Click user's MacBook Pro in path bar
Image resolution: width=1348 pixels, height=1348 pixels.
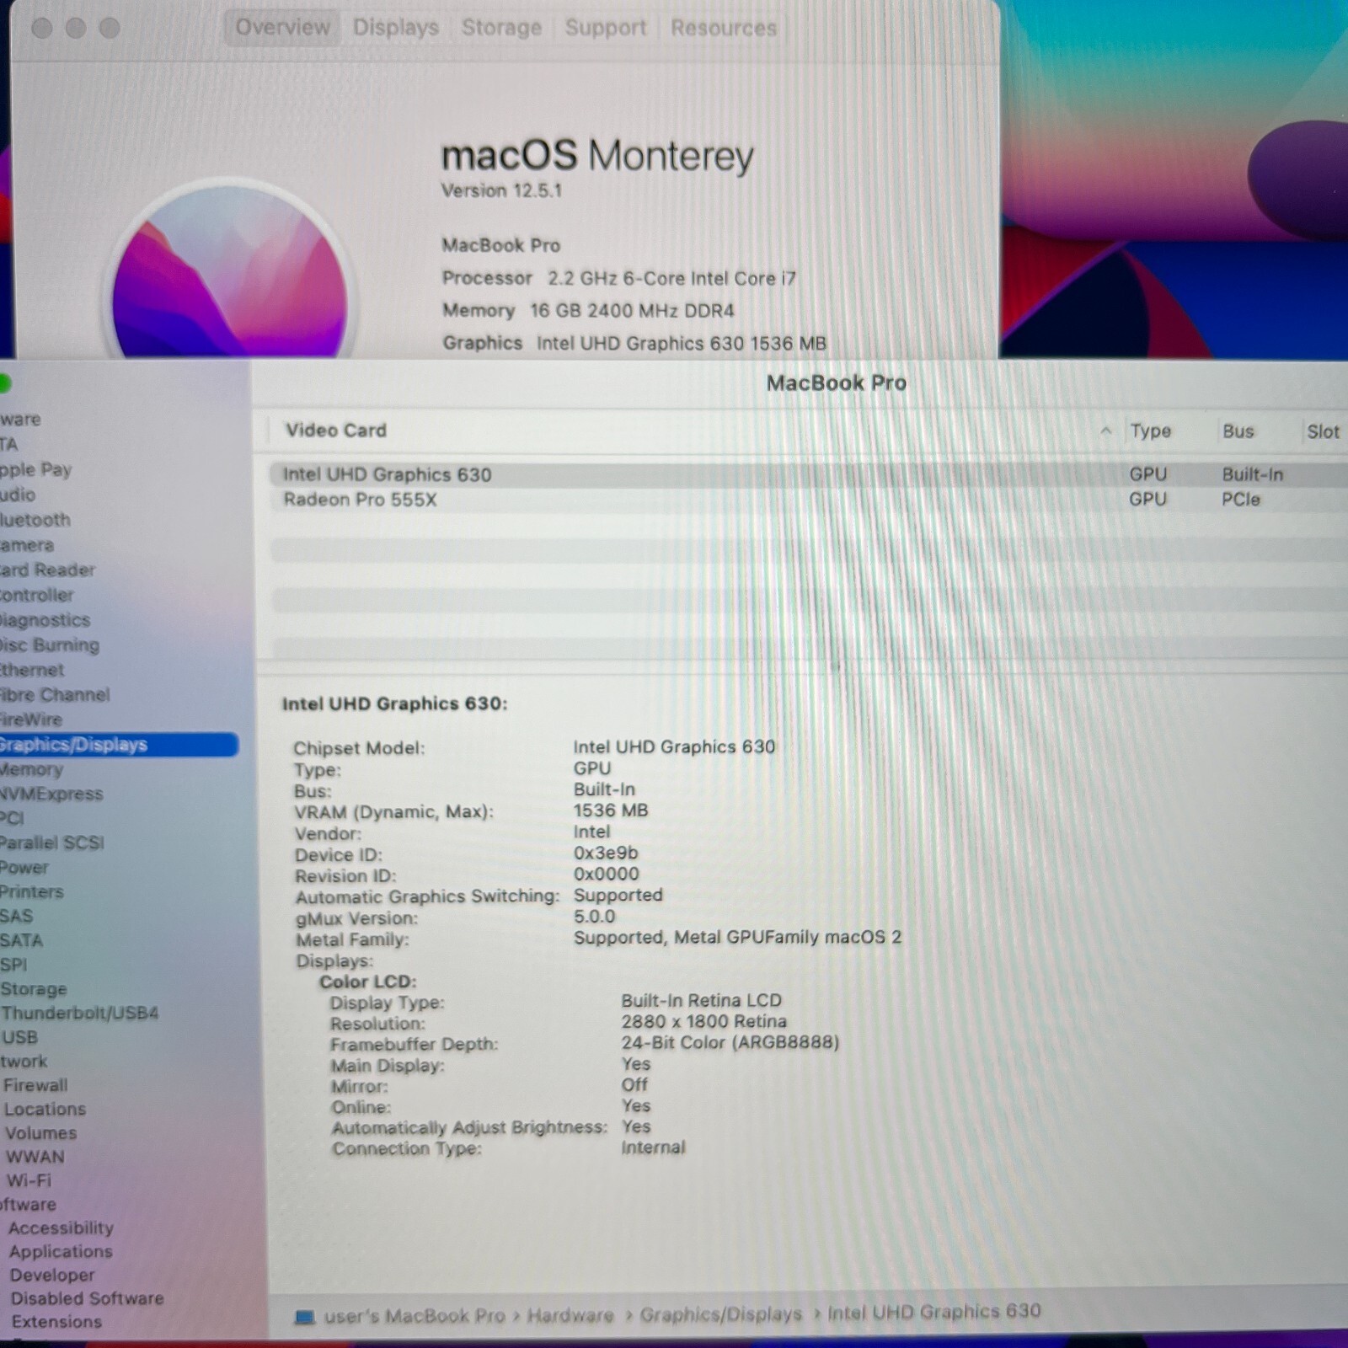tap(415, 1316)
